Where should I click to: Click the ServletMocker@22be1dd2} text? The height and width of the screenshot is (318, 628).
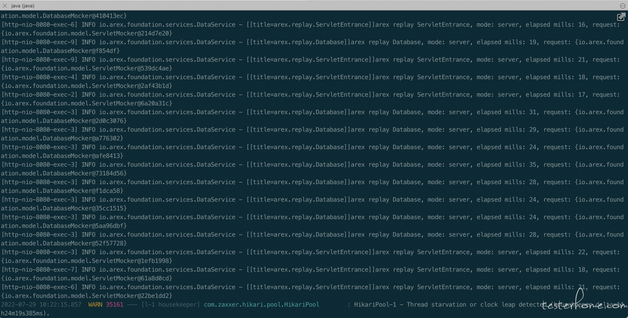pyautogui.click(x=132, y=296)
